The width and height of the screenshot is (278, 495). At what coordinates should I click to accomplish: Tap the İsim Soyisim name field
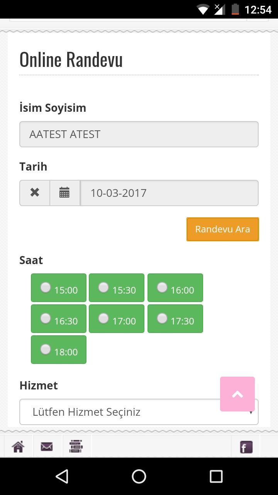click(x=139, y=134)
